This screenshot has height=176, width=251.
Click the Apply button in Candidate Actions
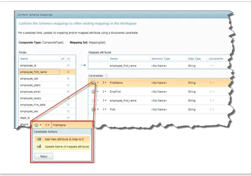[x=44, y=156]
